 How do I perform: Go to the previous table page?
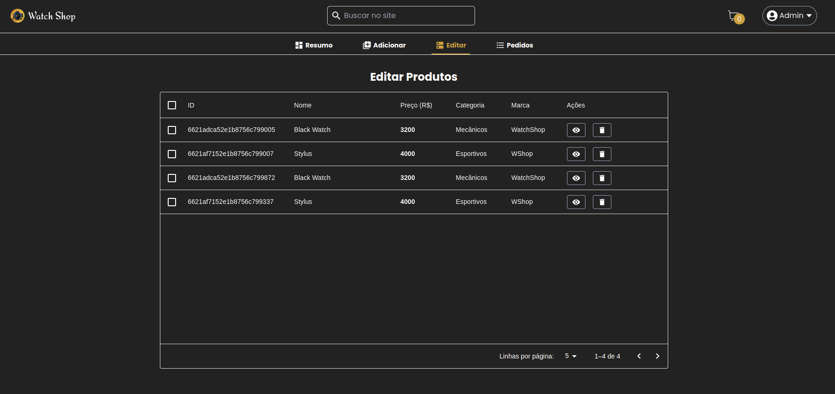[x=639, y=356]
